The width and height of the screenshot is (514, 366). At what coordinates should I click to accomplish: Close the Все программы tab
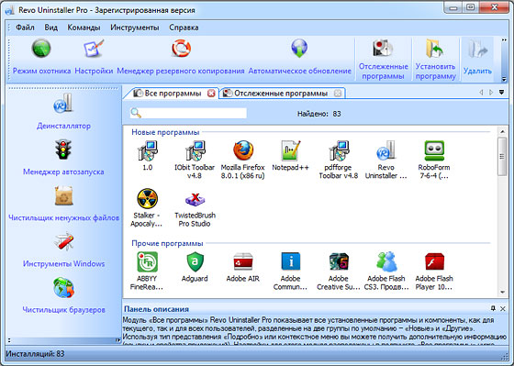point(211,94)
